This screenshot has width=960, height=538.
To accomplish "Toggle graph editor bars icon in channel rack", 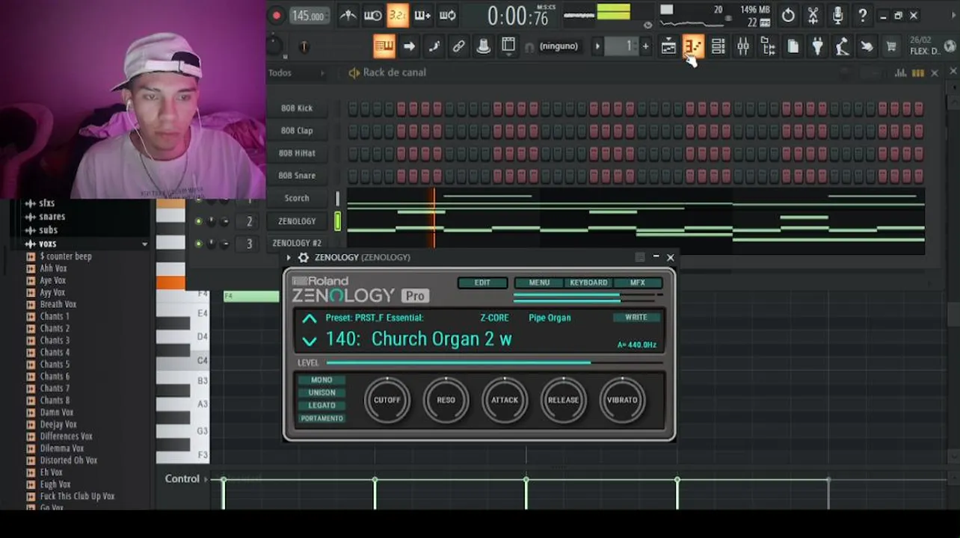I will point(901,72).
